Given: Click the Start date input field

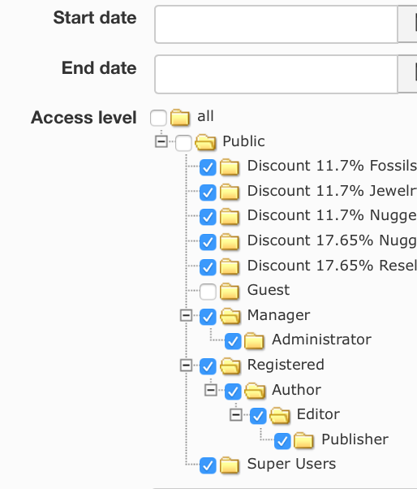Looking at the screenshot, I should (276, 24).
